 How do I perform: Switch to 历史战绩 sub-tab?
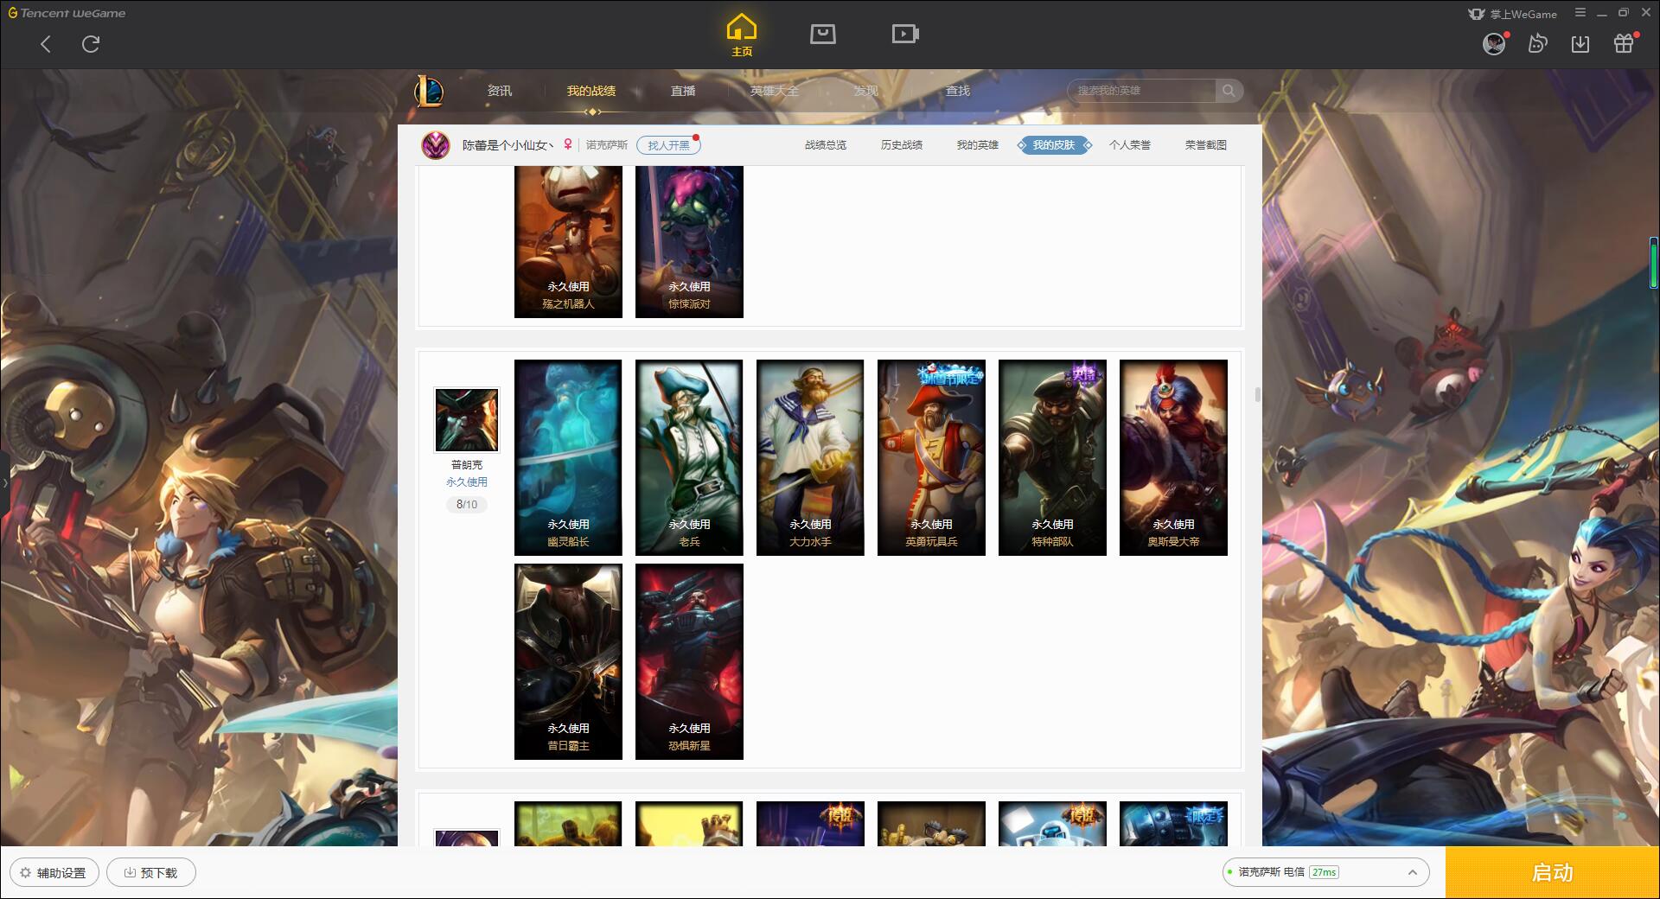click(x=902, y=145)
